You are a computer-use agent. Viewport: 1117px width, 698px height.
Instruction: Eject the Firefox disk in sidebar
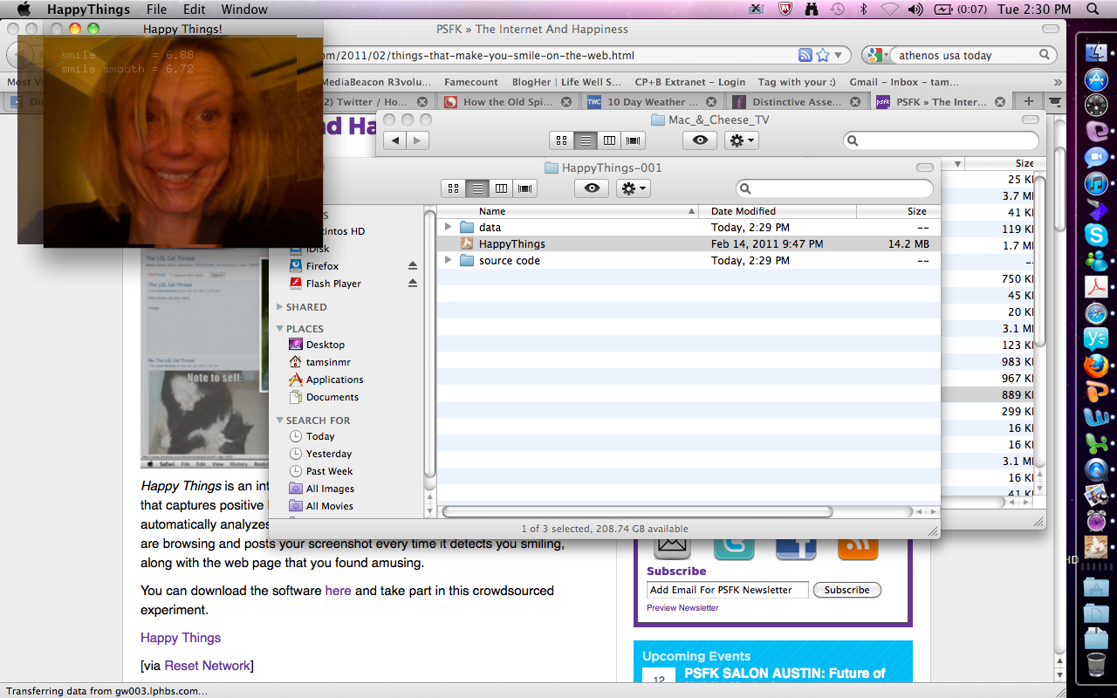413,266
